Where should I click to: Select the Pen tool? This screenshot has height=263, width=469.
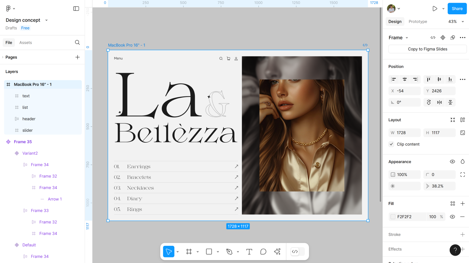pyautogui.click(x=230, y=252)
